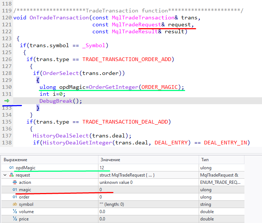Image resolution: width=262 pixels, height=223 pixels.
Task: Click the order integer field icon
Action: click(15, 197)
